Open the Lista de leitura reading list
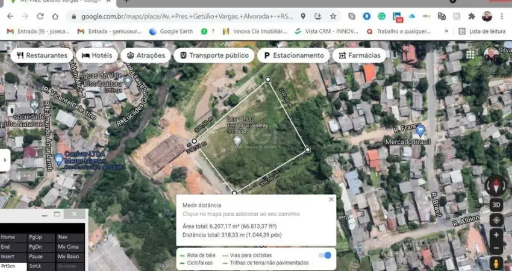 click(x=482, y=31)
